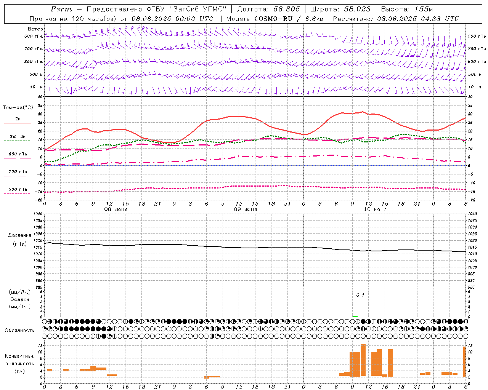Click the 'Td 2м' dew point legend entry
The width and height of the screenshot is (488, 390).
18,136
